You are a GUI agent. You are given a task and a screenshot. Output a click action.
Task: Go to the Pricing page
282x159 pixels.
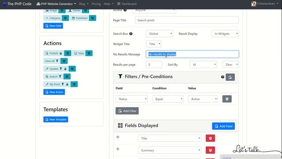coord(96,4)
